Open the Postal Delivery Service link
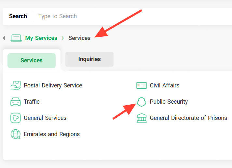Screen dimensions: 232x168 (53, 85)
